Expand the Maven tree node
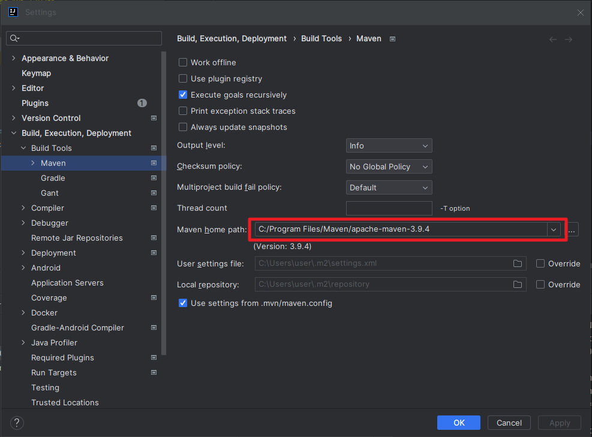Screen dimensions: 592x437 coord(33,163)
